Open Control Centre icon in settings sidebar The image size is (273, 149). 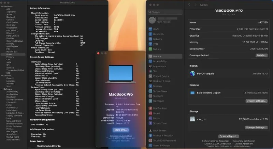point(150,76)
